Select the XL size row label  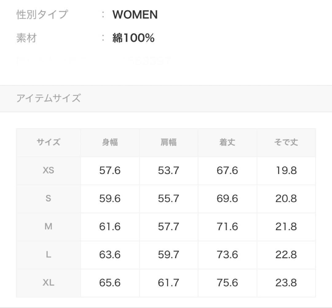point(49,283)
